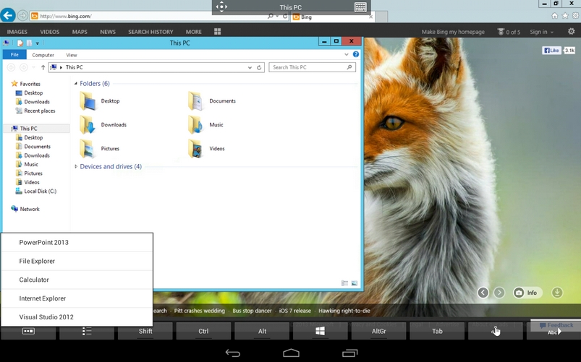581x362 pixels.
Task: Click the Explorer help question mark
Action: coord(356,55)
